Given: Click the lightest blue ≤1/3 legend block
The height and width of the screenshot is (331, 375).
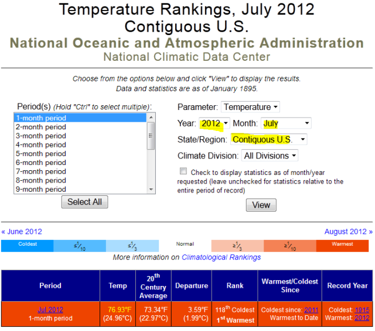Looking at the screenshot, I should pos(132,246).
